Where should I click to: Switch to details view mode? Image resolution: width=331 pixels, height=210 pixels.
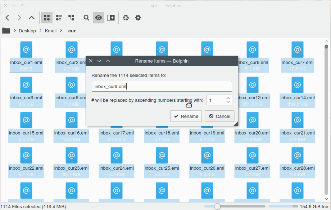(59, 17)
